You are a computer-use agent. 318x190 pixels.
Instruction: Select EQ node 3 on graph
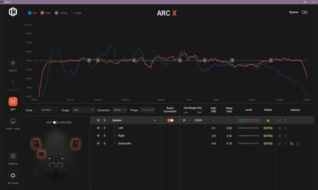tap(180, 60)
